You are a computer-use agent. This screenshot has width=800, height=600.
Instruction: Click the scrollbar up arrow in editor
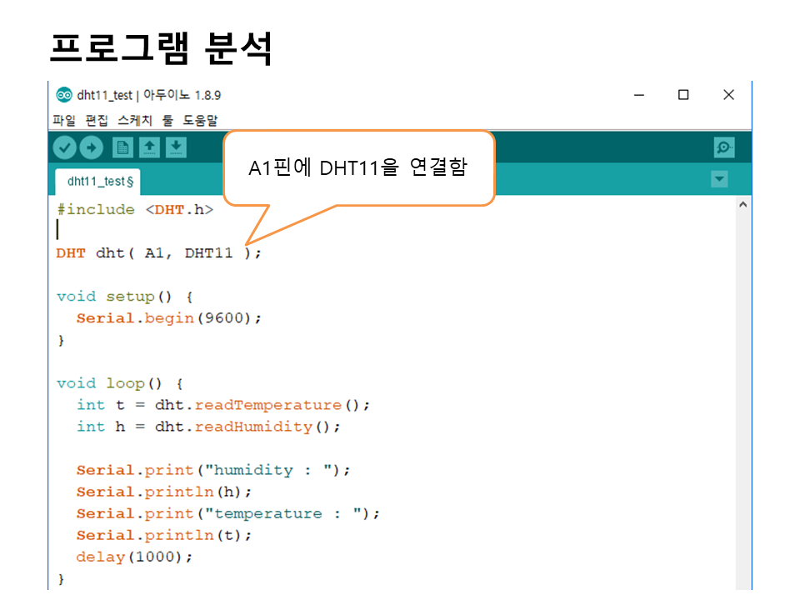[x=742, y=205]
